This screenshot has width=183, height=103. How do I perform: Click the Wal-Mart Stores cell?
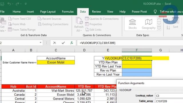point(56,90)
